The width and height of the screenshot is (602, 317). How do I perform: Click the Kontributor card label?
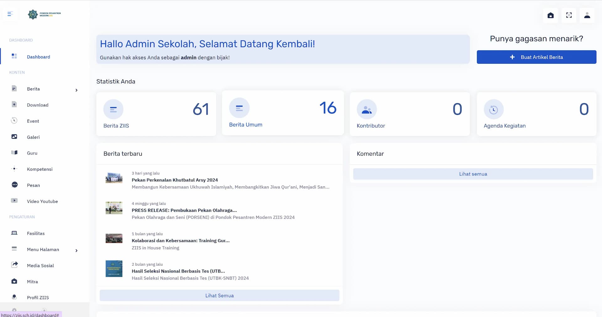click(x=371, y=126)
